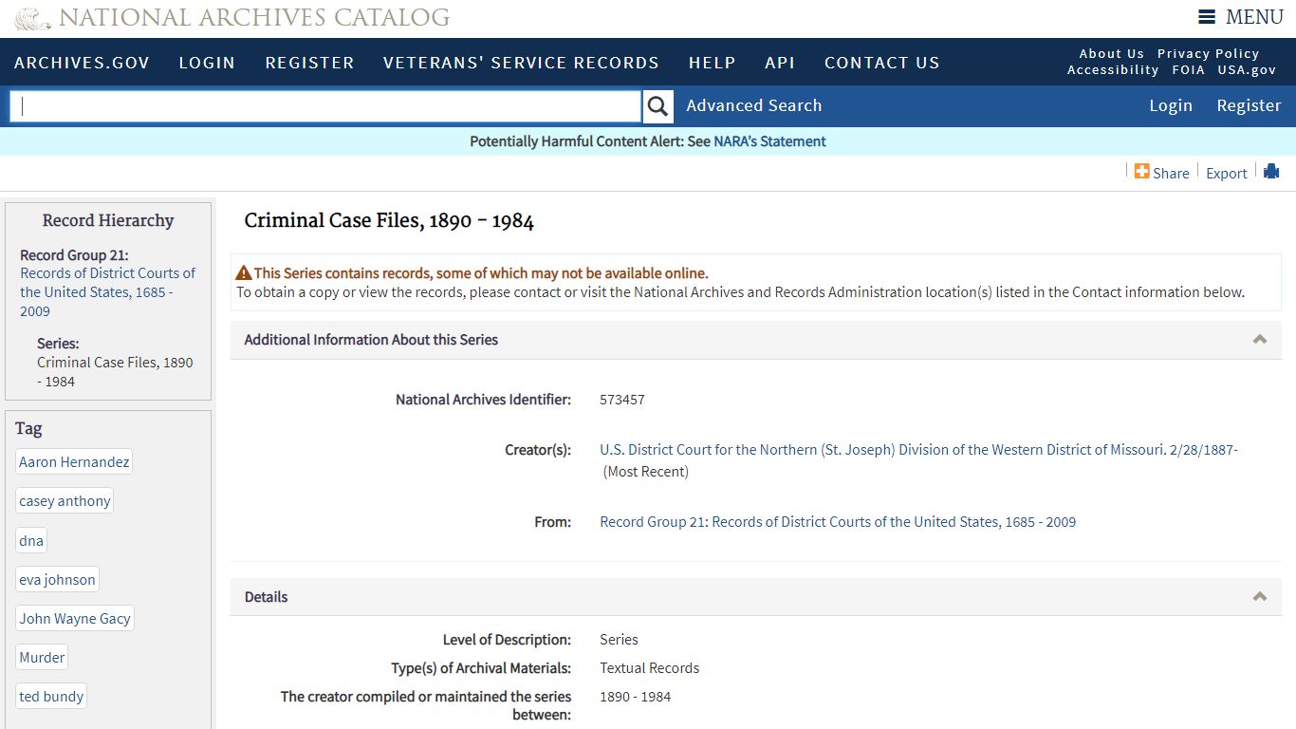This screenshot has height=729, width=1296.
Task: Open the From Record Group 21 link
Action: (x=838, y=522)
